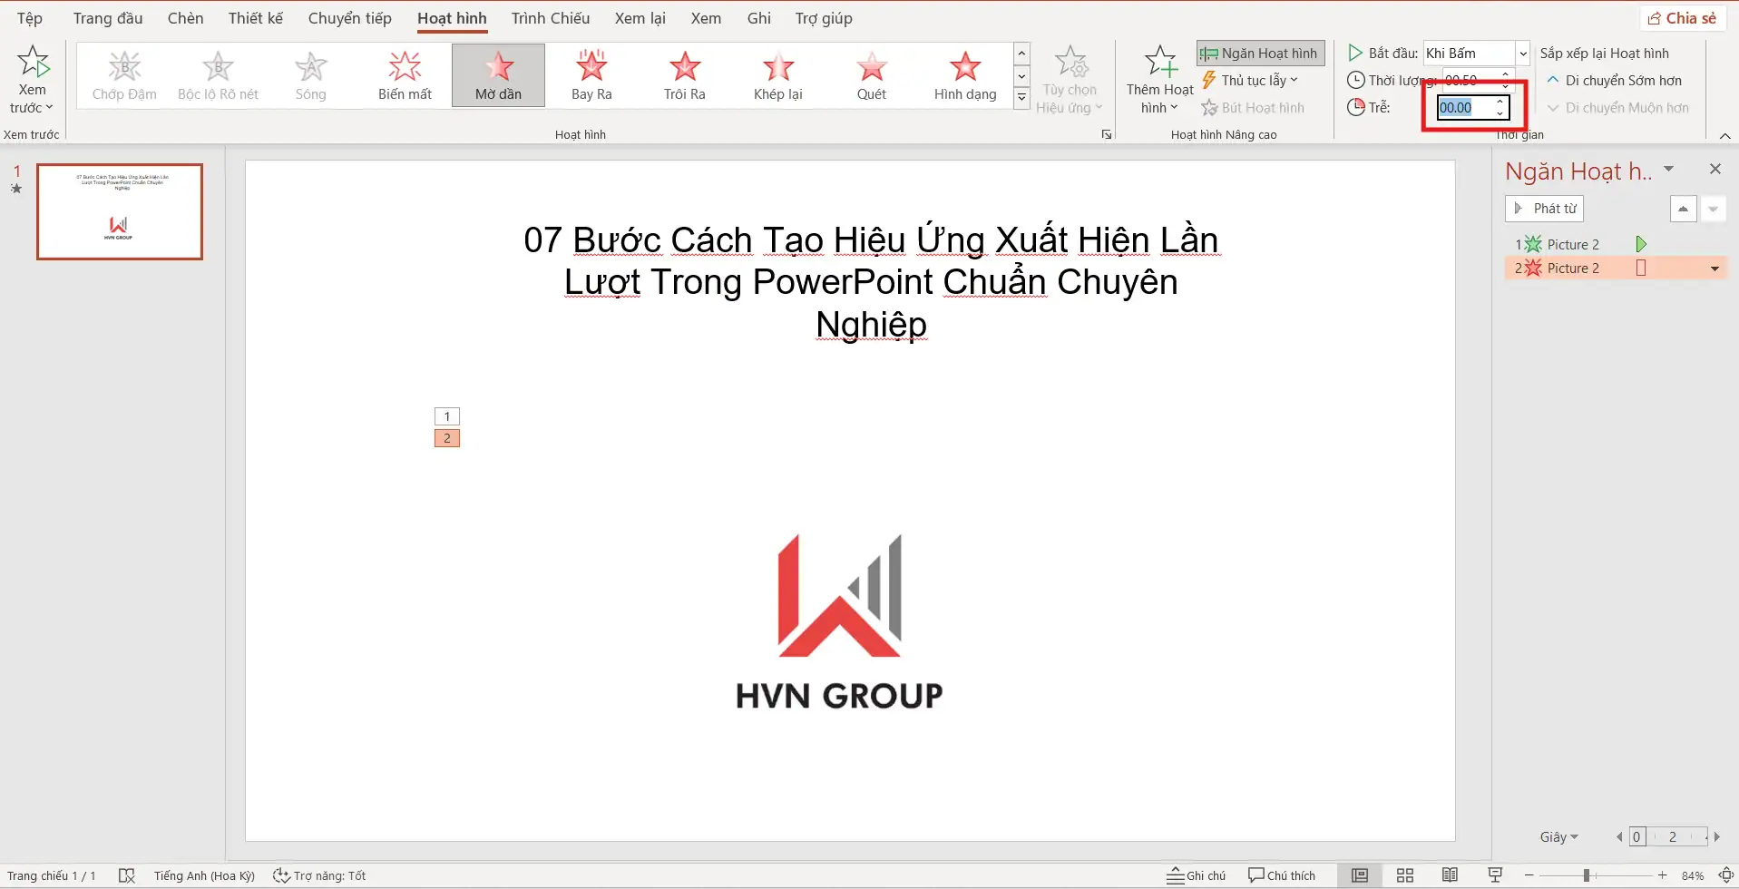Choose the Biến mất animation effect
This screenshot has width=1739, height=889.
tap(405, 75)
